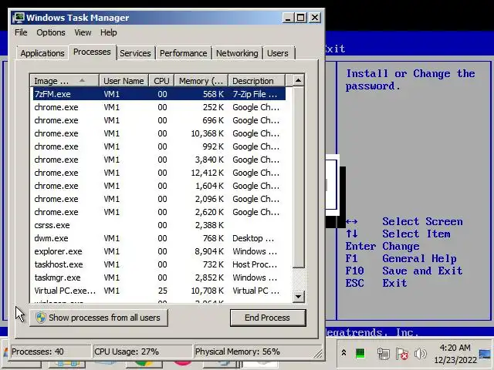Select chrome.exe using 1,604 K memory
Viewport: 494px width, 370px height.
[159, 186]
